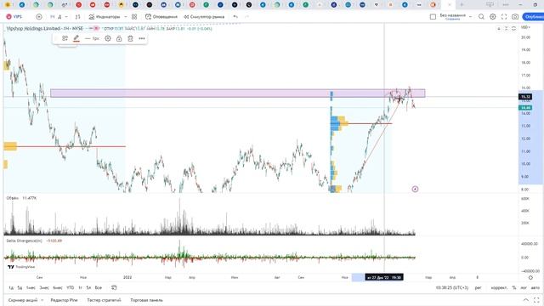Screen dimensions: 544x306
Task: Click the green 14.46 price label
Action: (x=525, y=108)
